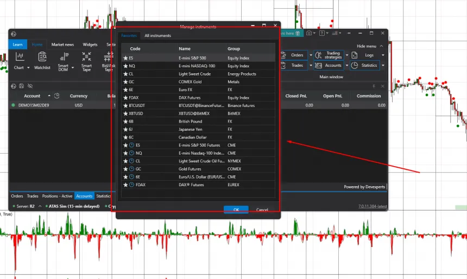Screen dimensions: 467x279
Task: Open the Statistics window button
Action: click(364, 65)
